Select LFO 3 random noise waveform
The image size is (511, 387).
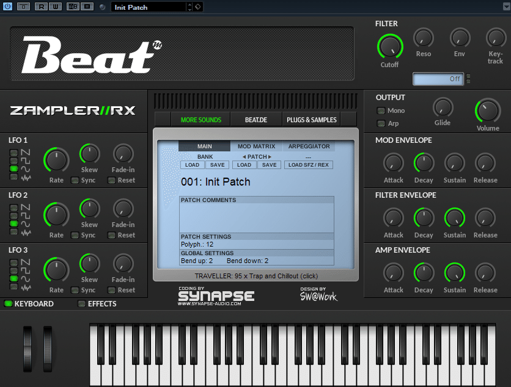pos(13,286)
